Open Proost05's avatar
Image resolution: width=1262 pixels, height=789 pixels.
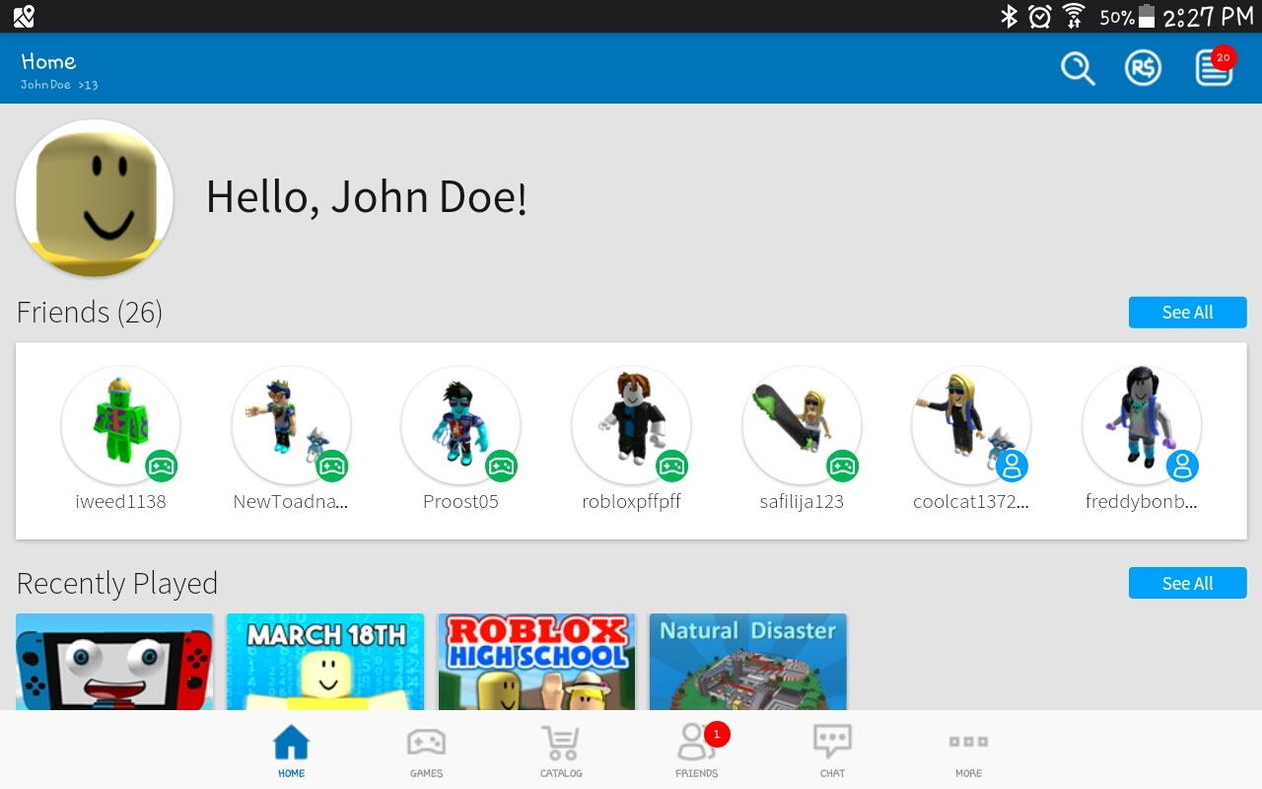pyautogui.click(x=460, y=425)
